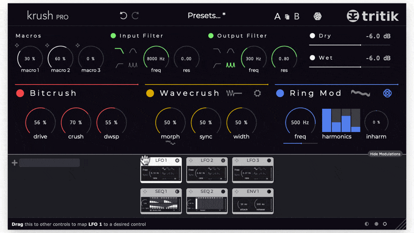Screen dimensions: 414x233
Task: Click the Ring Mod crossed-circle icon
Action: click(387, 93)
